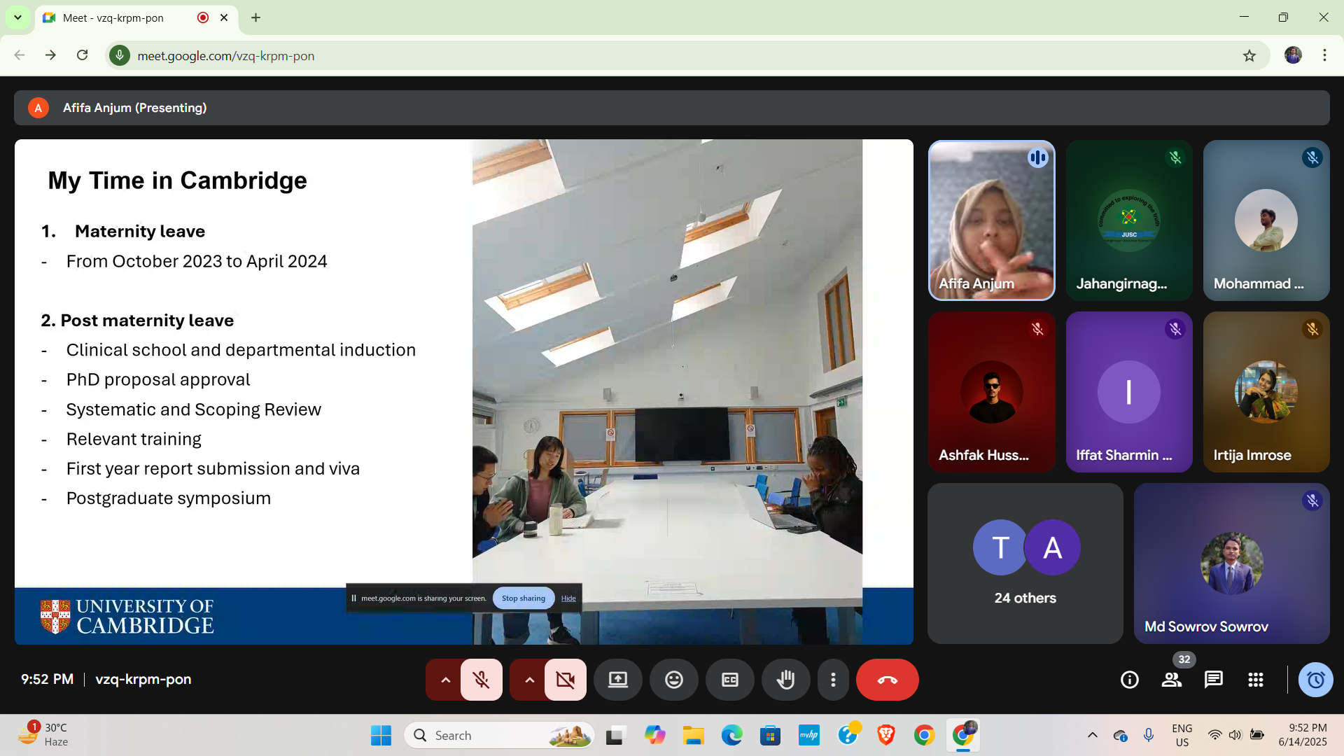Open the tab search dropdown arrow
This screenshot has height=756, width=1344.
coord(17,17)
